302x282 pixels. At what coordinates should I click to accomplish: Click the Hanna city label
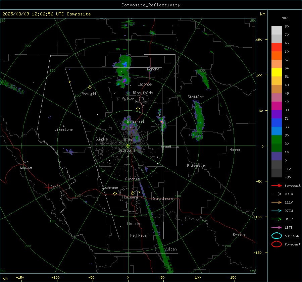235,150
